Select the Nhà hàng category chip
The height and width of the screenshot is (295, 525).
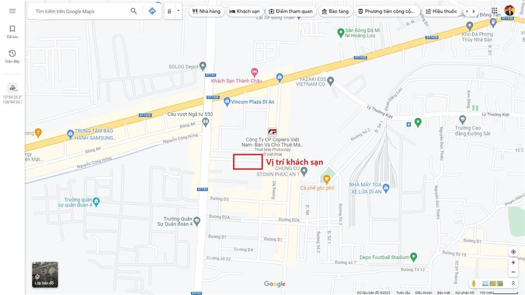click(x=206, y=11)
